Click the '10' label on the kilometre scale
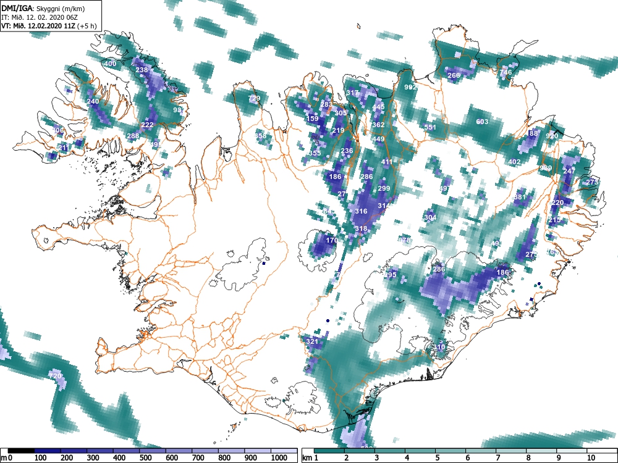 590,458
